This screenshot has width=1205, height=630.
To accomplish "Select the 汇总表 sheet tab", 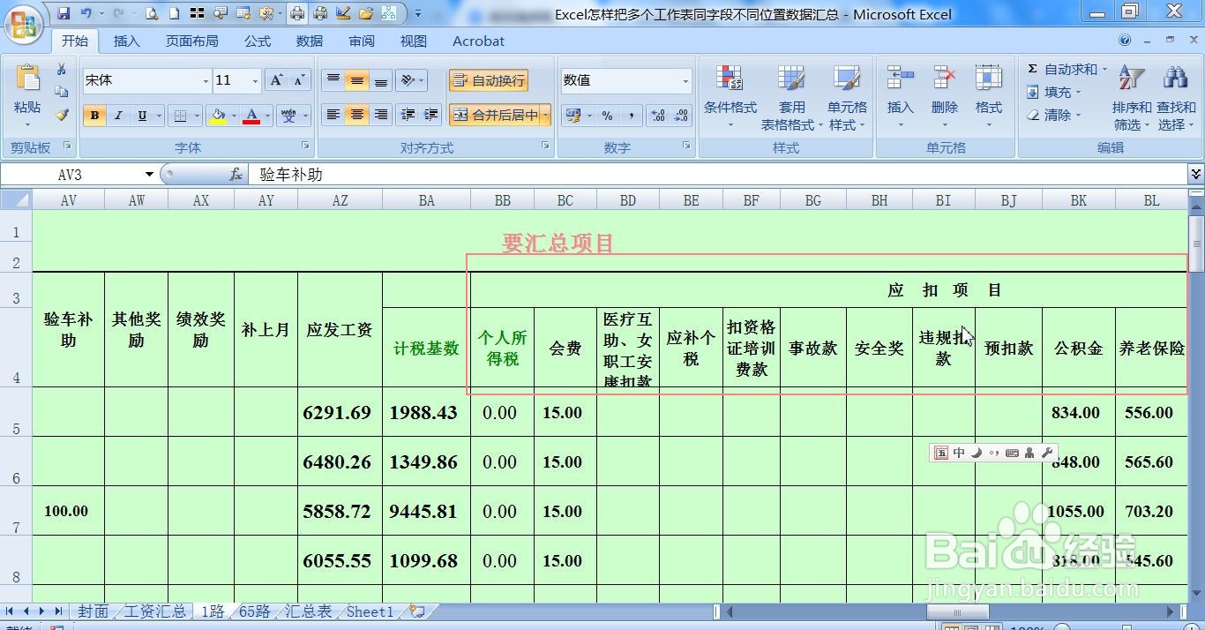I will (x=307, y=611).
